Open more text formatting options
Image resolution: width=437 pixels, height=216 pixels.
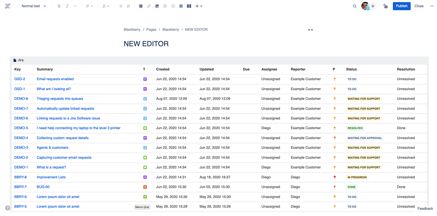tap(75, 6)
